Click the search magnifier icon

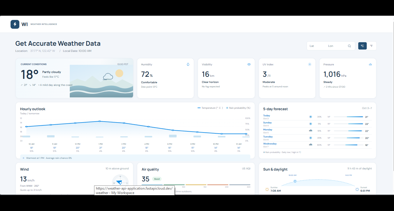(x=349, y=46)
